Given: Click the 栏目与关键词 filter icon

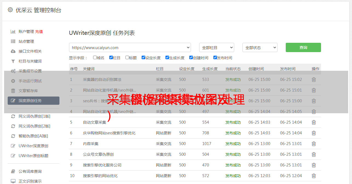Looking at the screenshot, I should click(13, 61).
